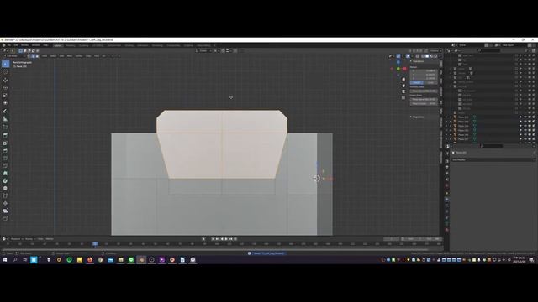The image size is (538, 302).
Task: Enable vertex select mode
Action: click(x=29, y=56)
